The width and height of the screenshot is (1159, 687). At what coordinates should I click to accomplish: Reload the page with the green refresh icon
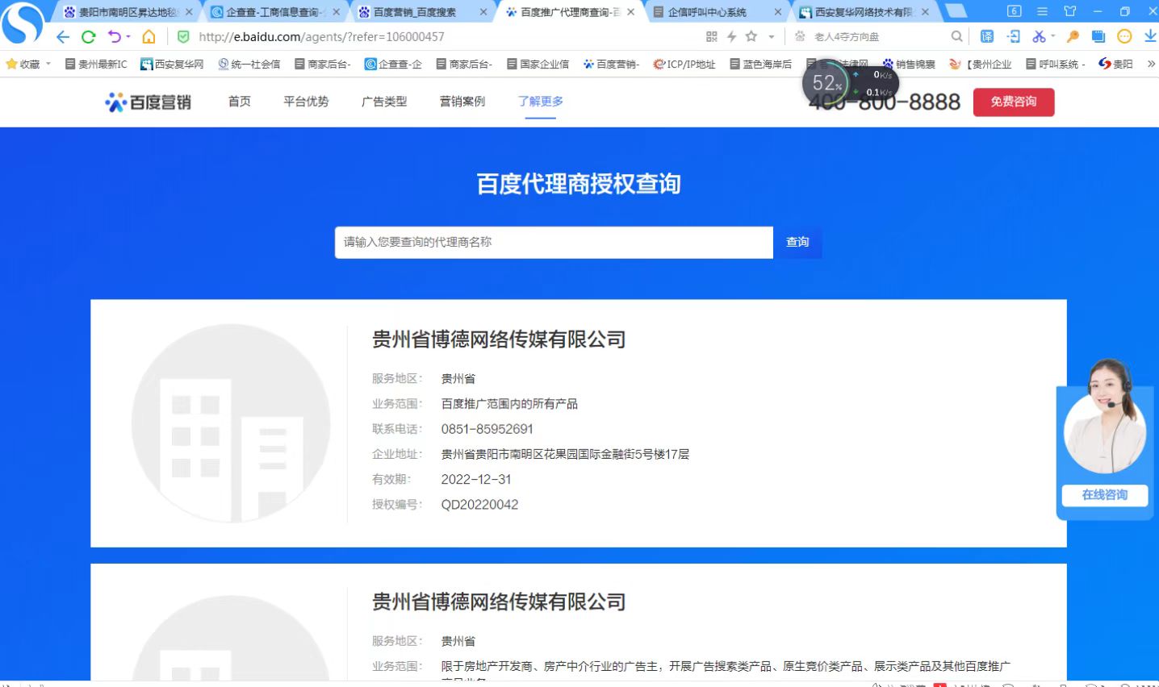coord(89,36)
